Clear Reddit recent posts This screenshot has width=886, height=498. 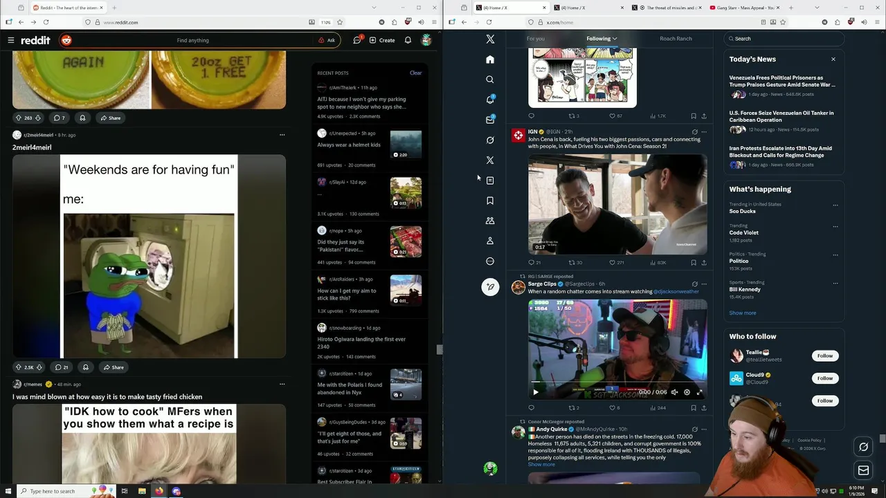click(415, 73)
